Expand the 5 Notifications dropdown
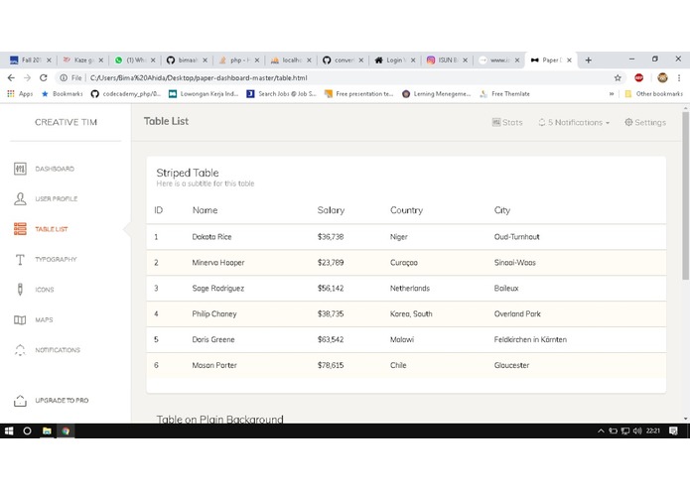This screenshot has height=490, width=690. coord(574,123)
